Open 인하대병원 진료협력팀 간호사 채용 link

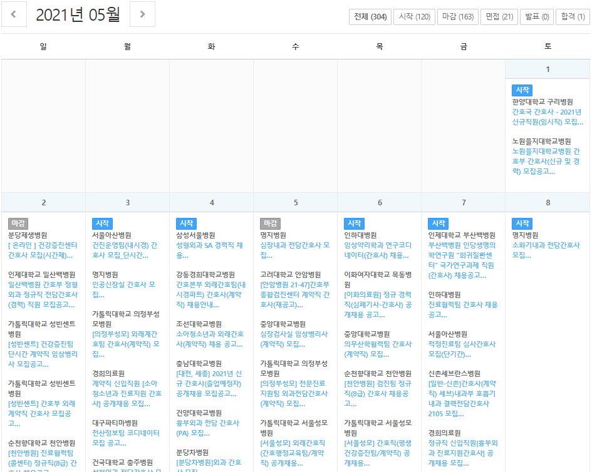463,309
